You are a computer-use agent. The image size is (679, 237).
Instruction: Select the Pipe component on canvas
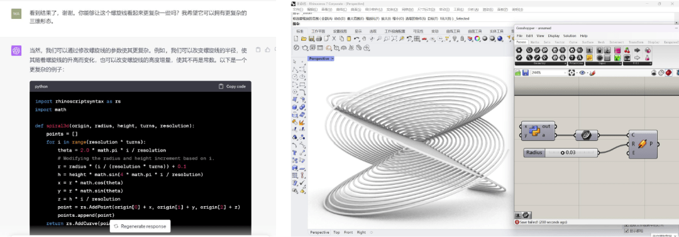point(643,144)
